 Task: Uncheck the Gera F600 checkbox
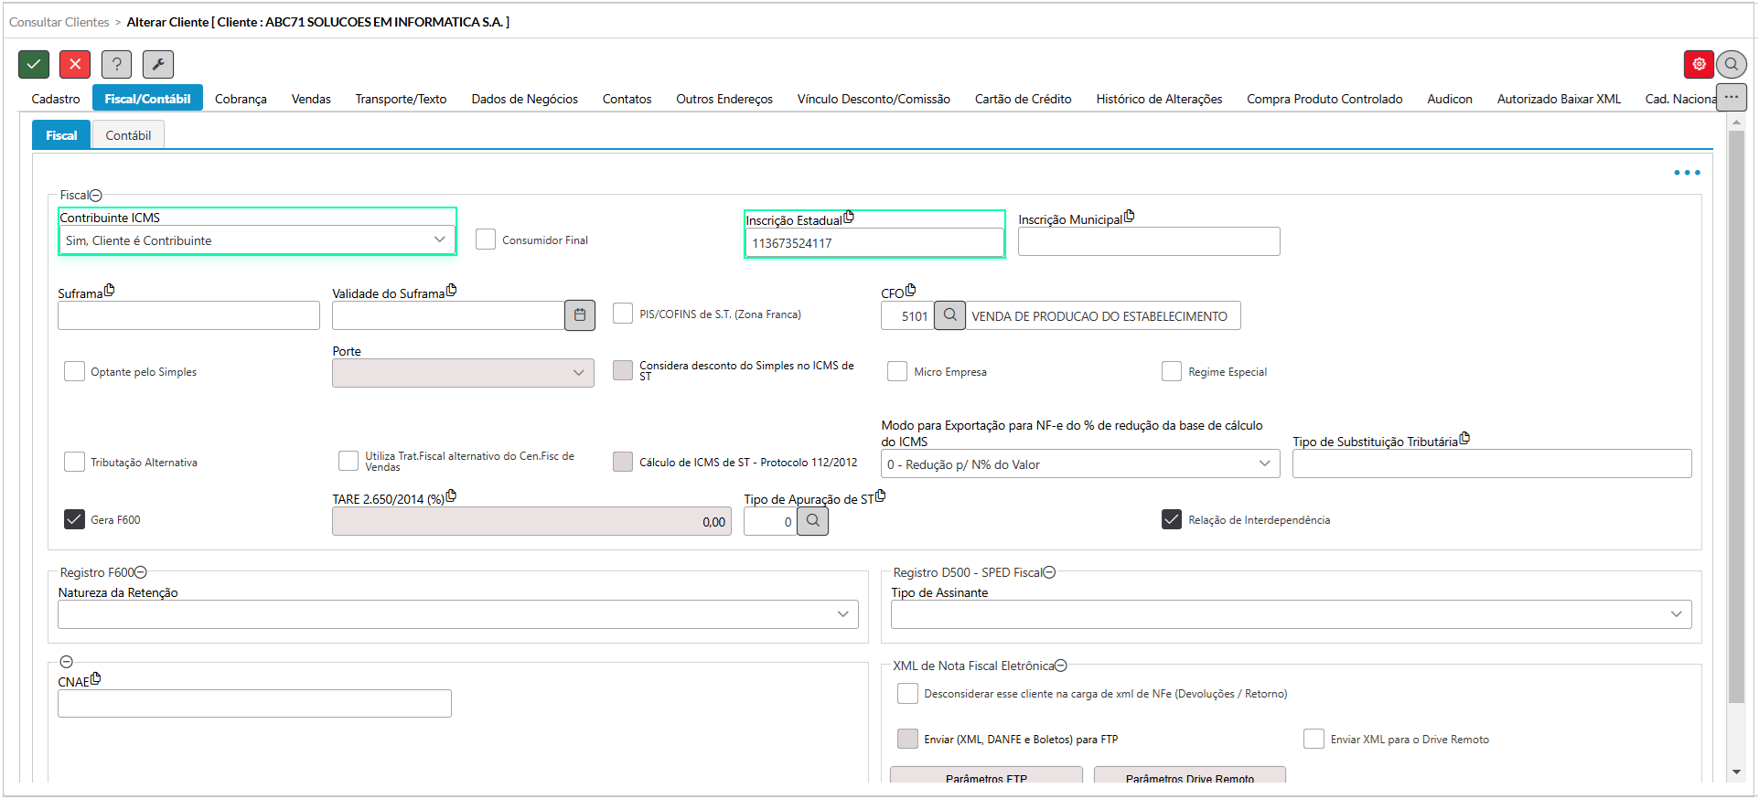74,519
